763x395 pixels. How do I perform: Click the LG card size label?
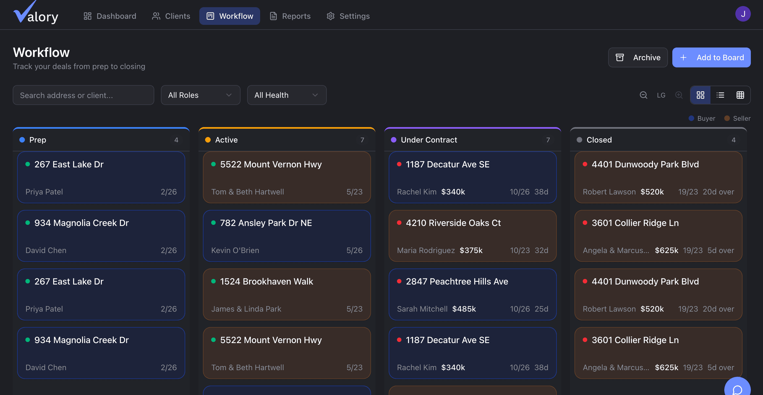[661, 95]
